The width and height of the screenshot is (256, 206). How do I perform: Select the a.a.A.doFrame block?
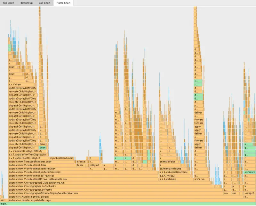tap(176, 179)
